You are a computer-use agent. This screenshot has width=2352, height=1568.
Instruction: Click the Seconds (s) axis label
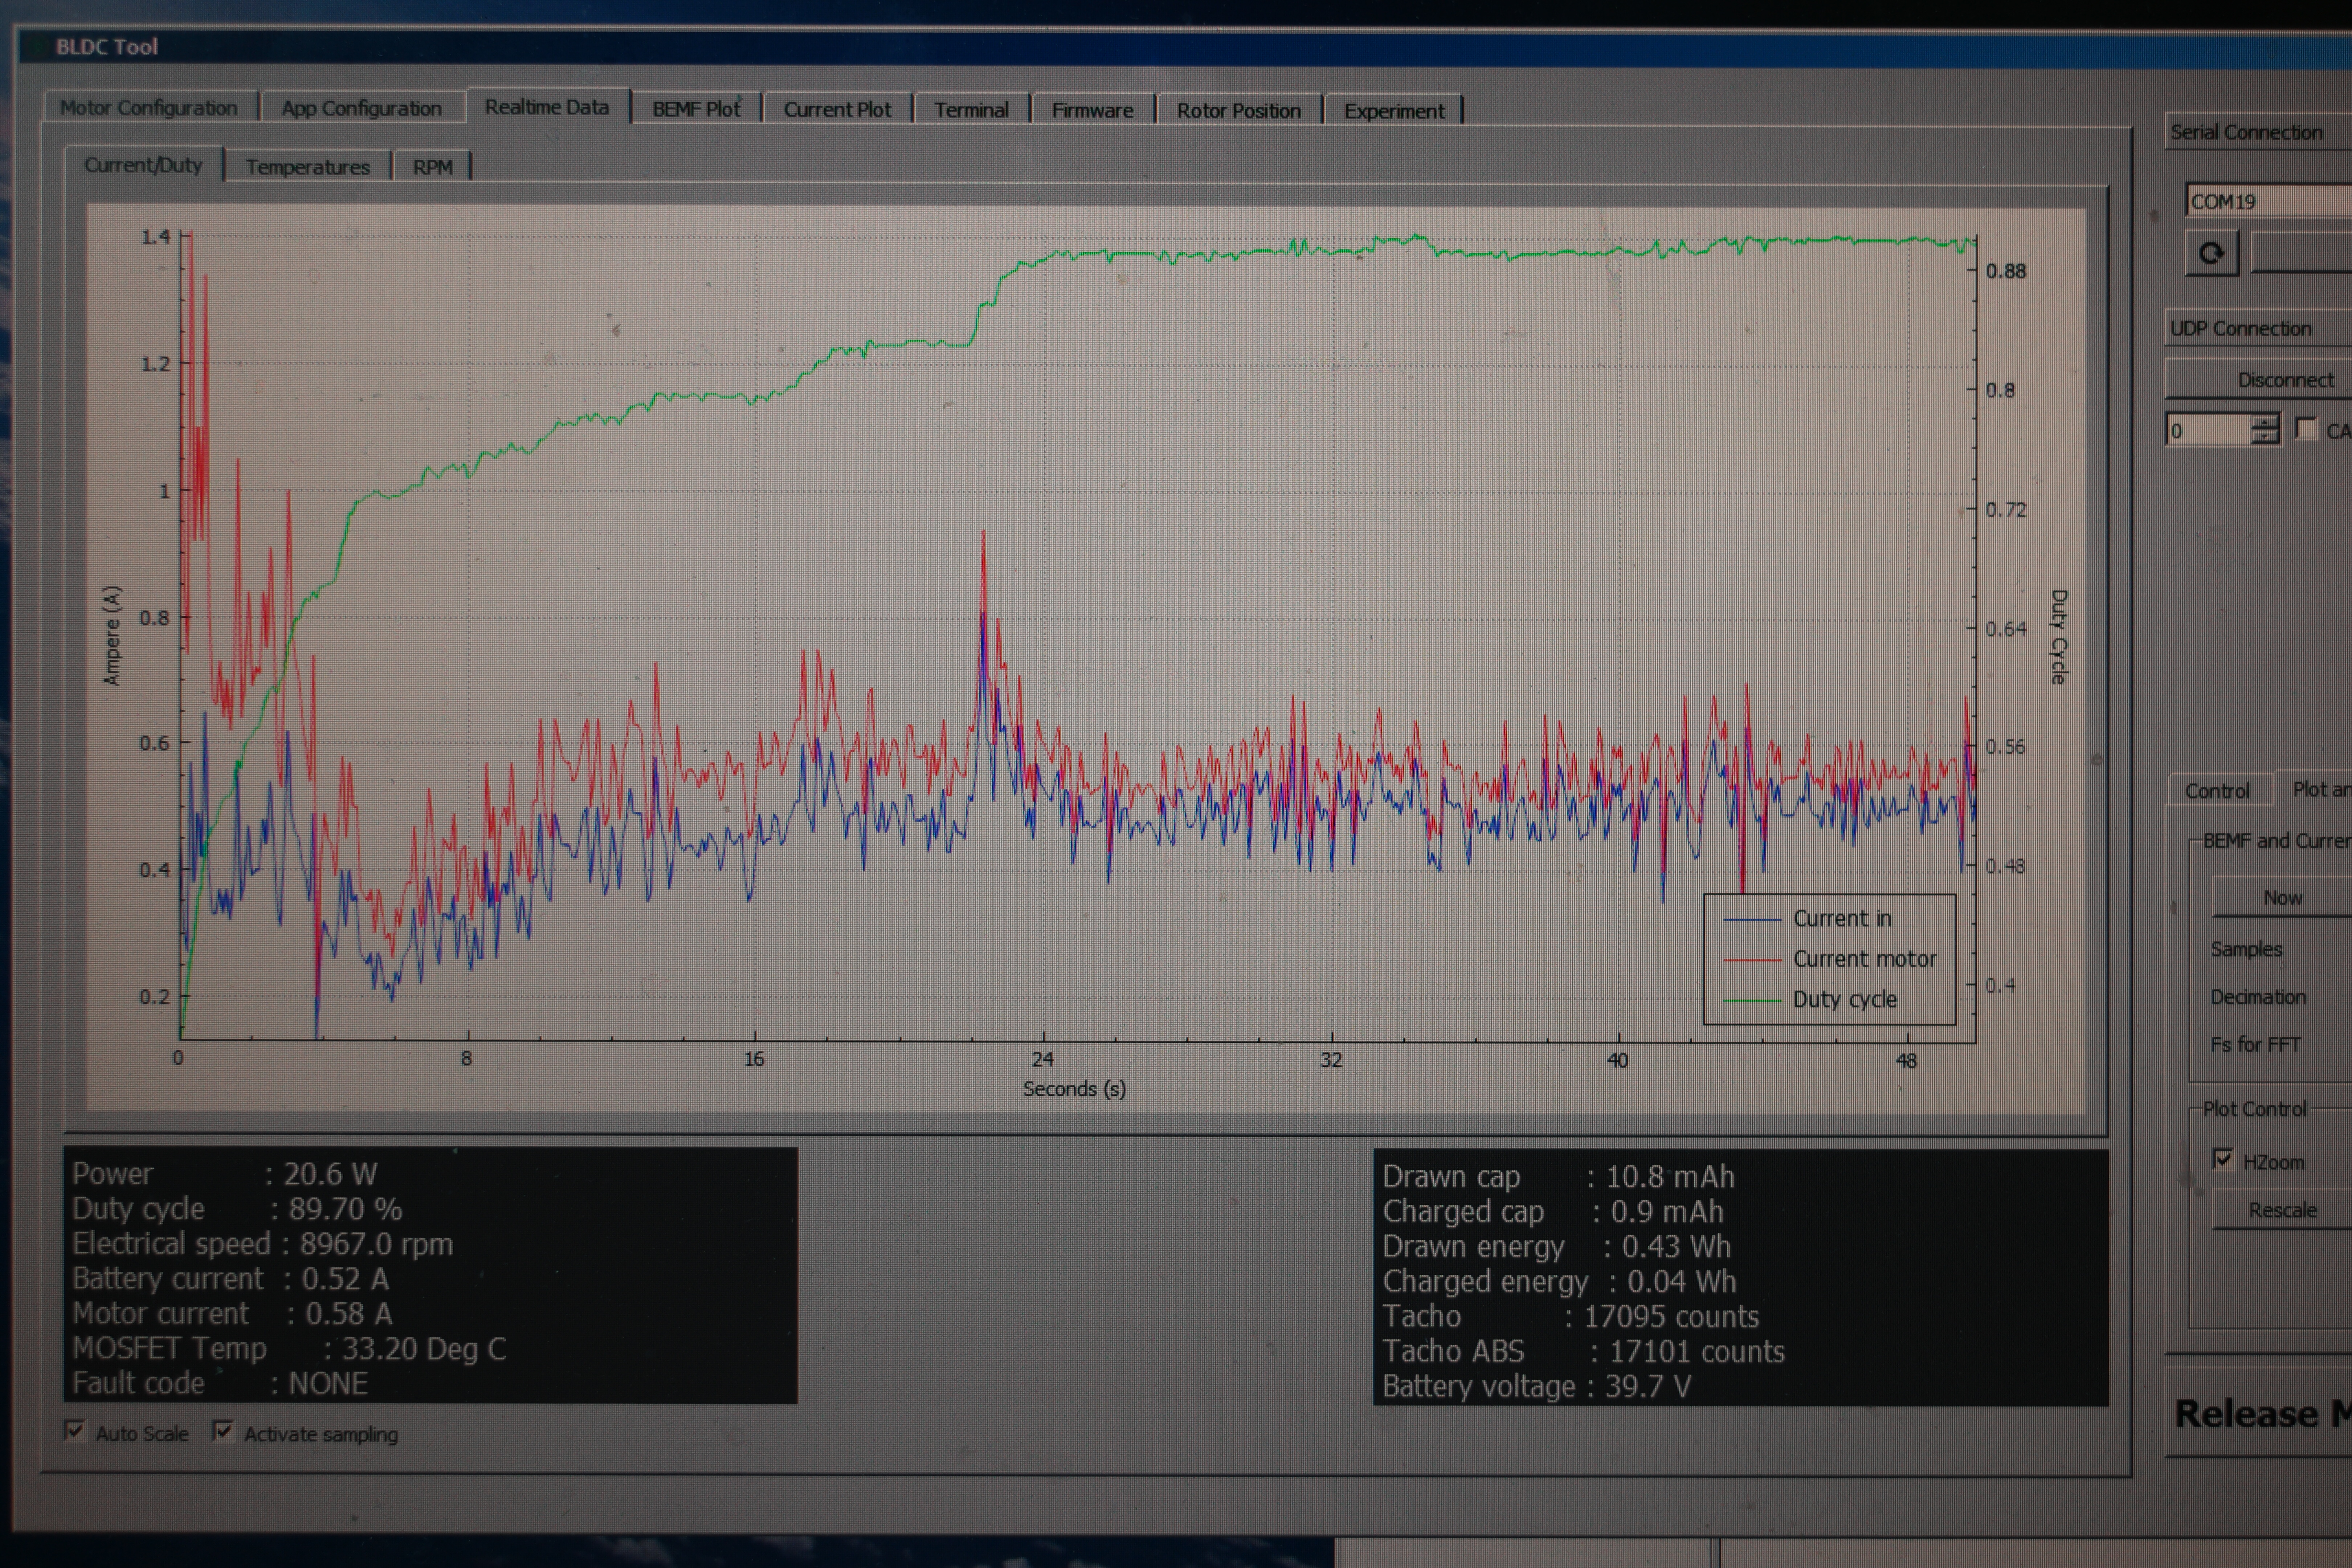pos(1074,1089)
